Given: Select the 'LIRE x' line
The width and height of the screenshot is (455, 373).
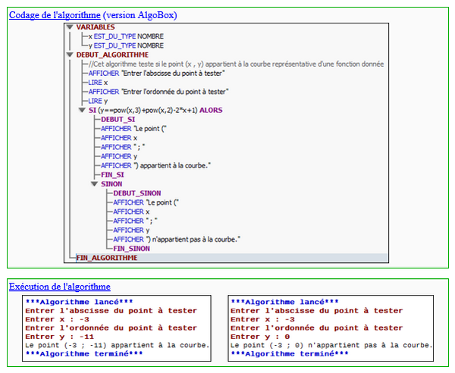Looking at the screenshot, I should tap(98, 83).
